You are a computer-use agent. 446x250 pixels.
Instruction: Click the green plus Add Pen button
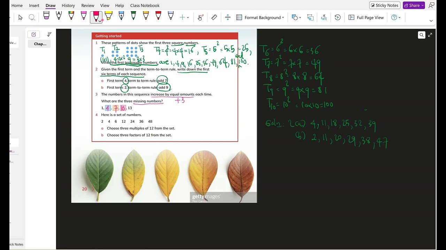[x=182, y=17]
